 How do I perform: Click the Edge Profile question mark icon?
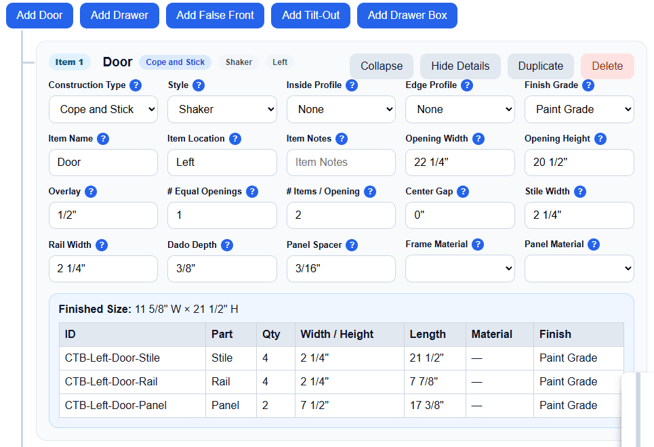point(467,85)
